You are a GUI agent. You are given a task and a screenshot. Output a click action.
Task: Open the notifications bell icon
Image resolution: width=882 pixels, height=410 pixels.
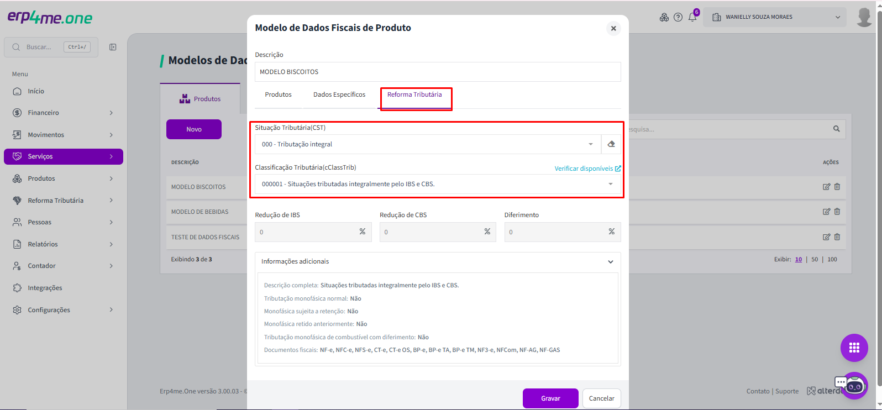pos(692,17)
